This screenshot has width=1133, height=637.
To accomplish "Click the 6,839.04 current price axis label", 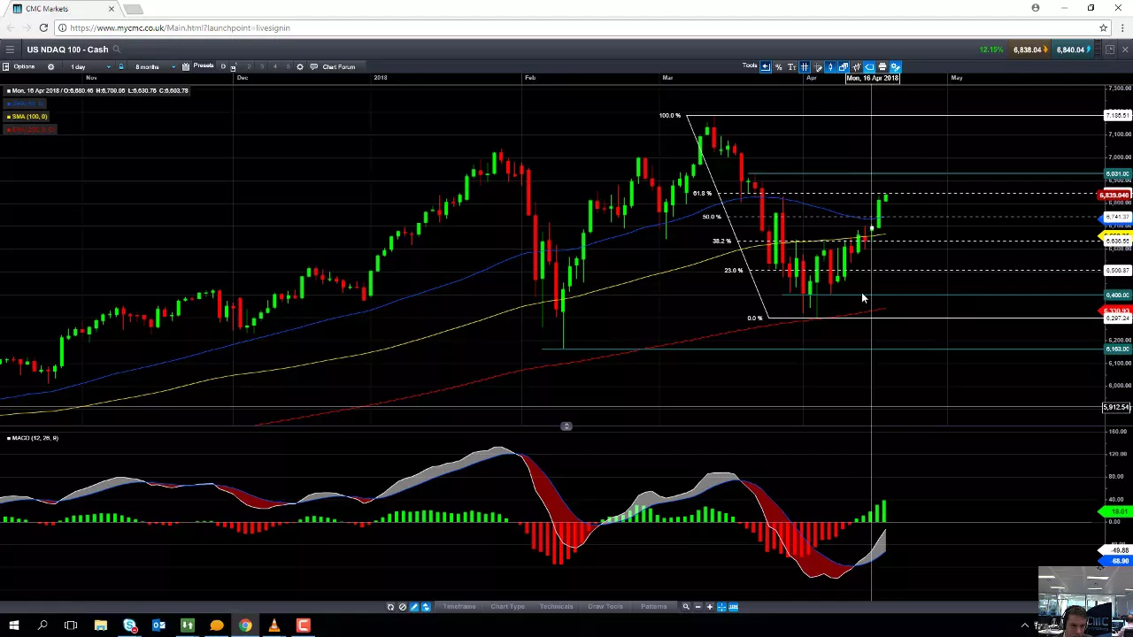I will (1114, 195).
